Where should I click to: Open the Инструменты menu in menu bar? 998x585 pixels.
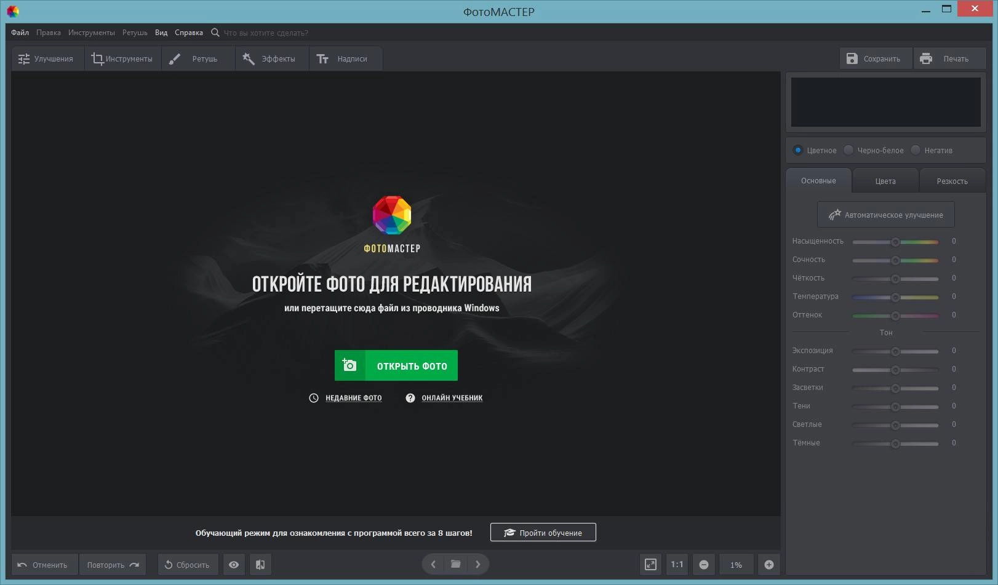click(x=91, y=33)
